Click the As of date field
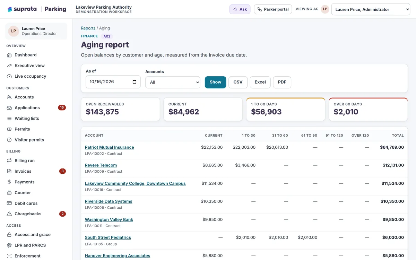The height and width of the screenshot is (260, 416). [113, 82]
